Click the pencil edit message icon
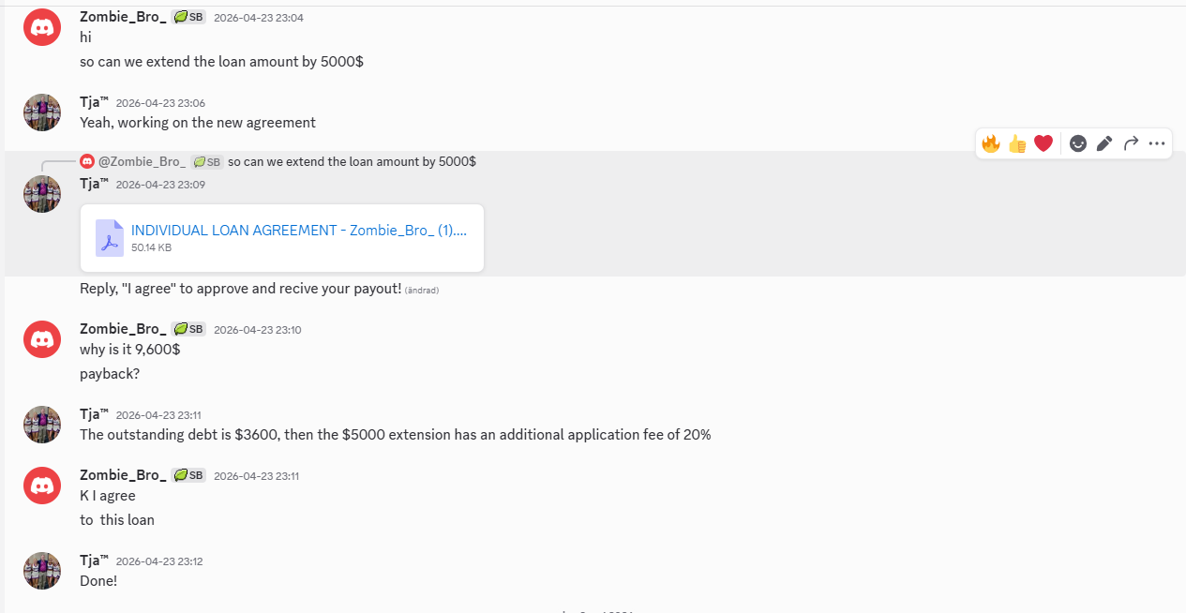This screenshot has height=613, width=1186. click(x=1104, y=143)
